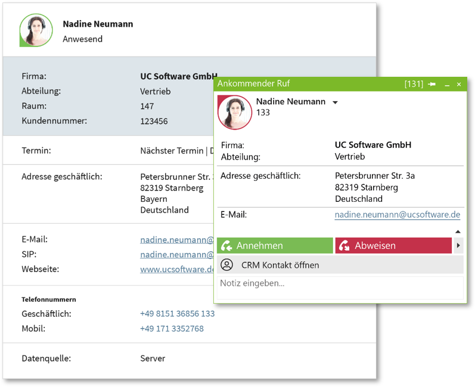Expand more call actions right arrow

[x=458, y=245]
